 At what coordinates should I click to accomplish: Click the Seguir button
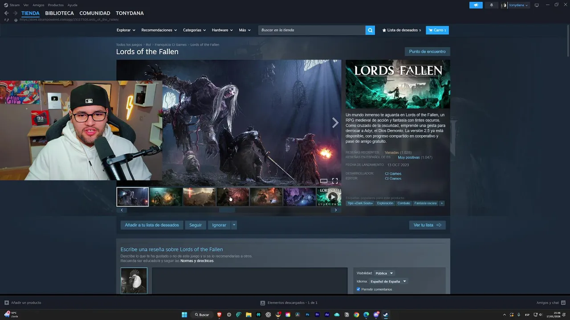pos(195,225)
